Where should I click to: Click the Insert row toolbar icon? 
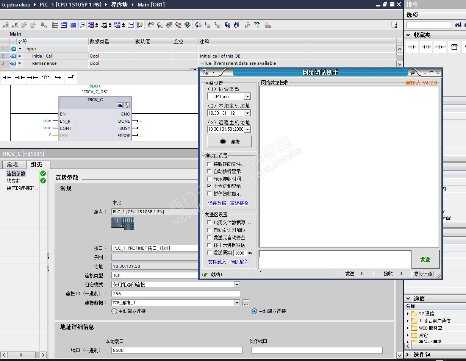24,25
